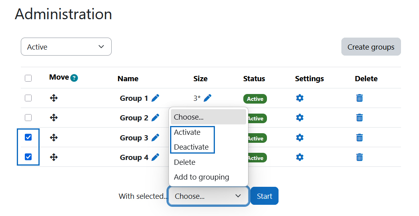Image resolution: width=419 pixels, height=216 pixels.
Task: Check the Group 1 checkbox
Action: click(x=28, y=98)
